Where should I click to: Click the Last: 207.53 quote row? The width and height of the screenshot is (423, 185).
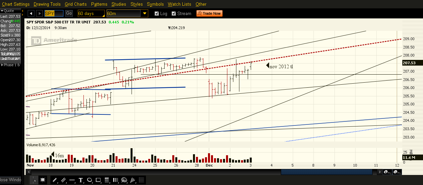(x=11, y=16)
